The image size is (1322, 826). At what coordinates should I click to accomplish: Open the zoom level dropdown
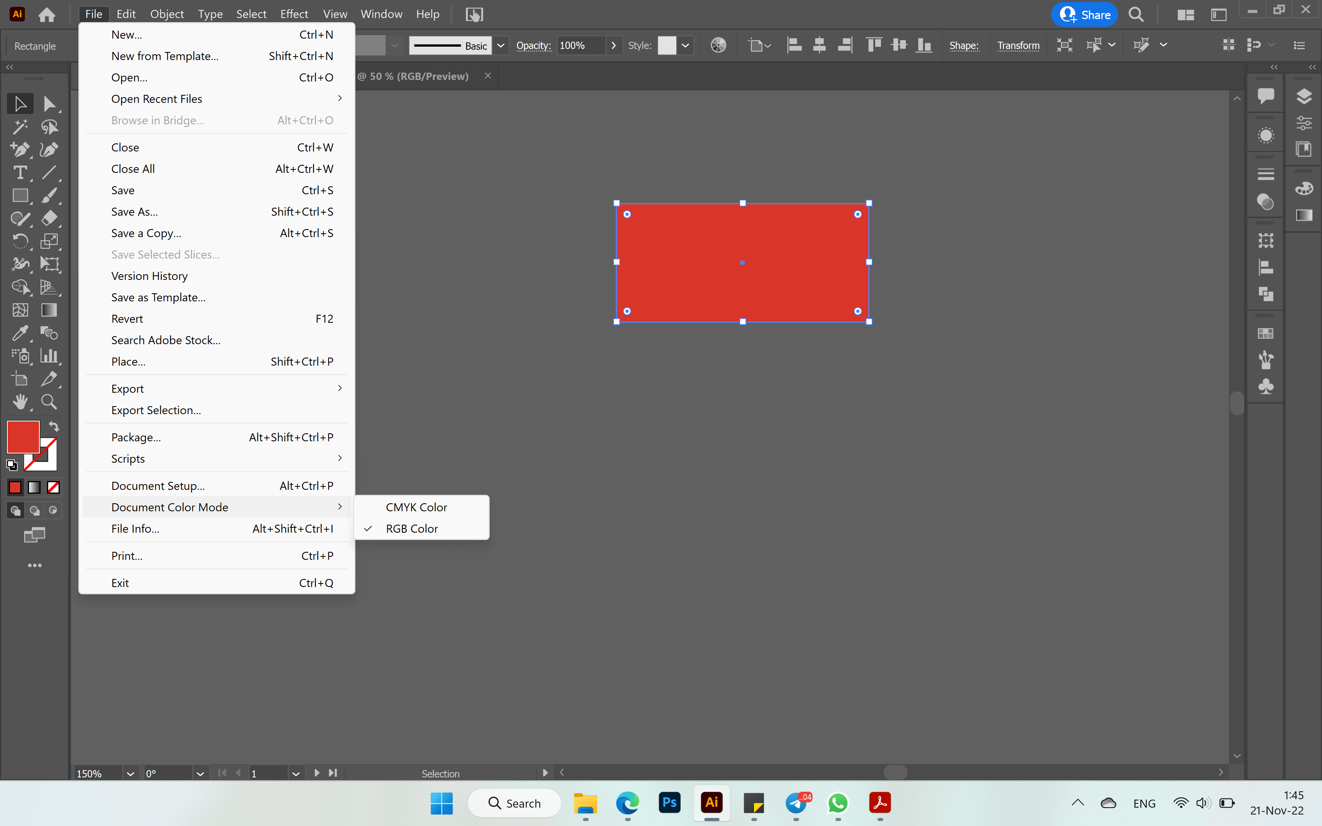[130, 773]
